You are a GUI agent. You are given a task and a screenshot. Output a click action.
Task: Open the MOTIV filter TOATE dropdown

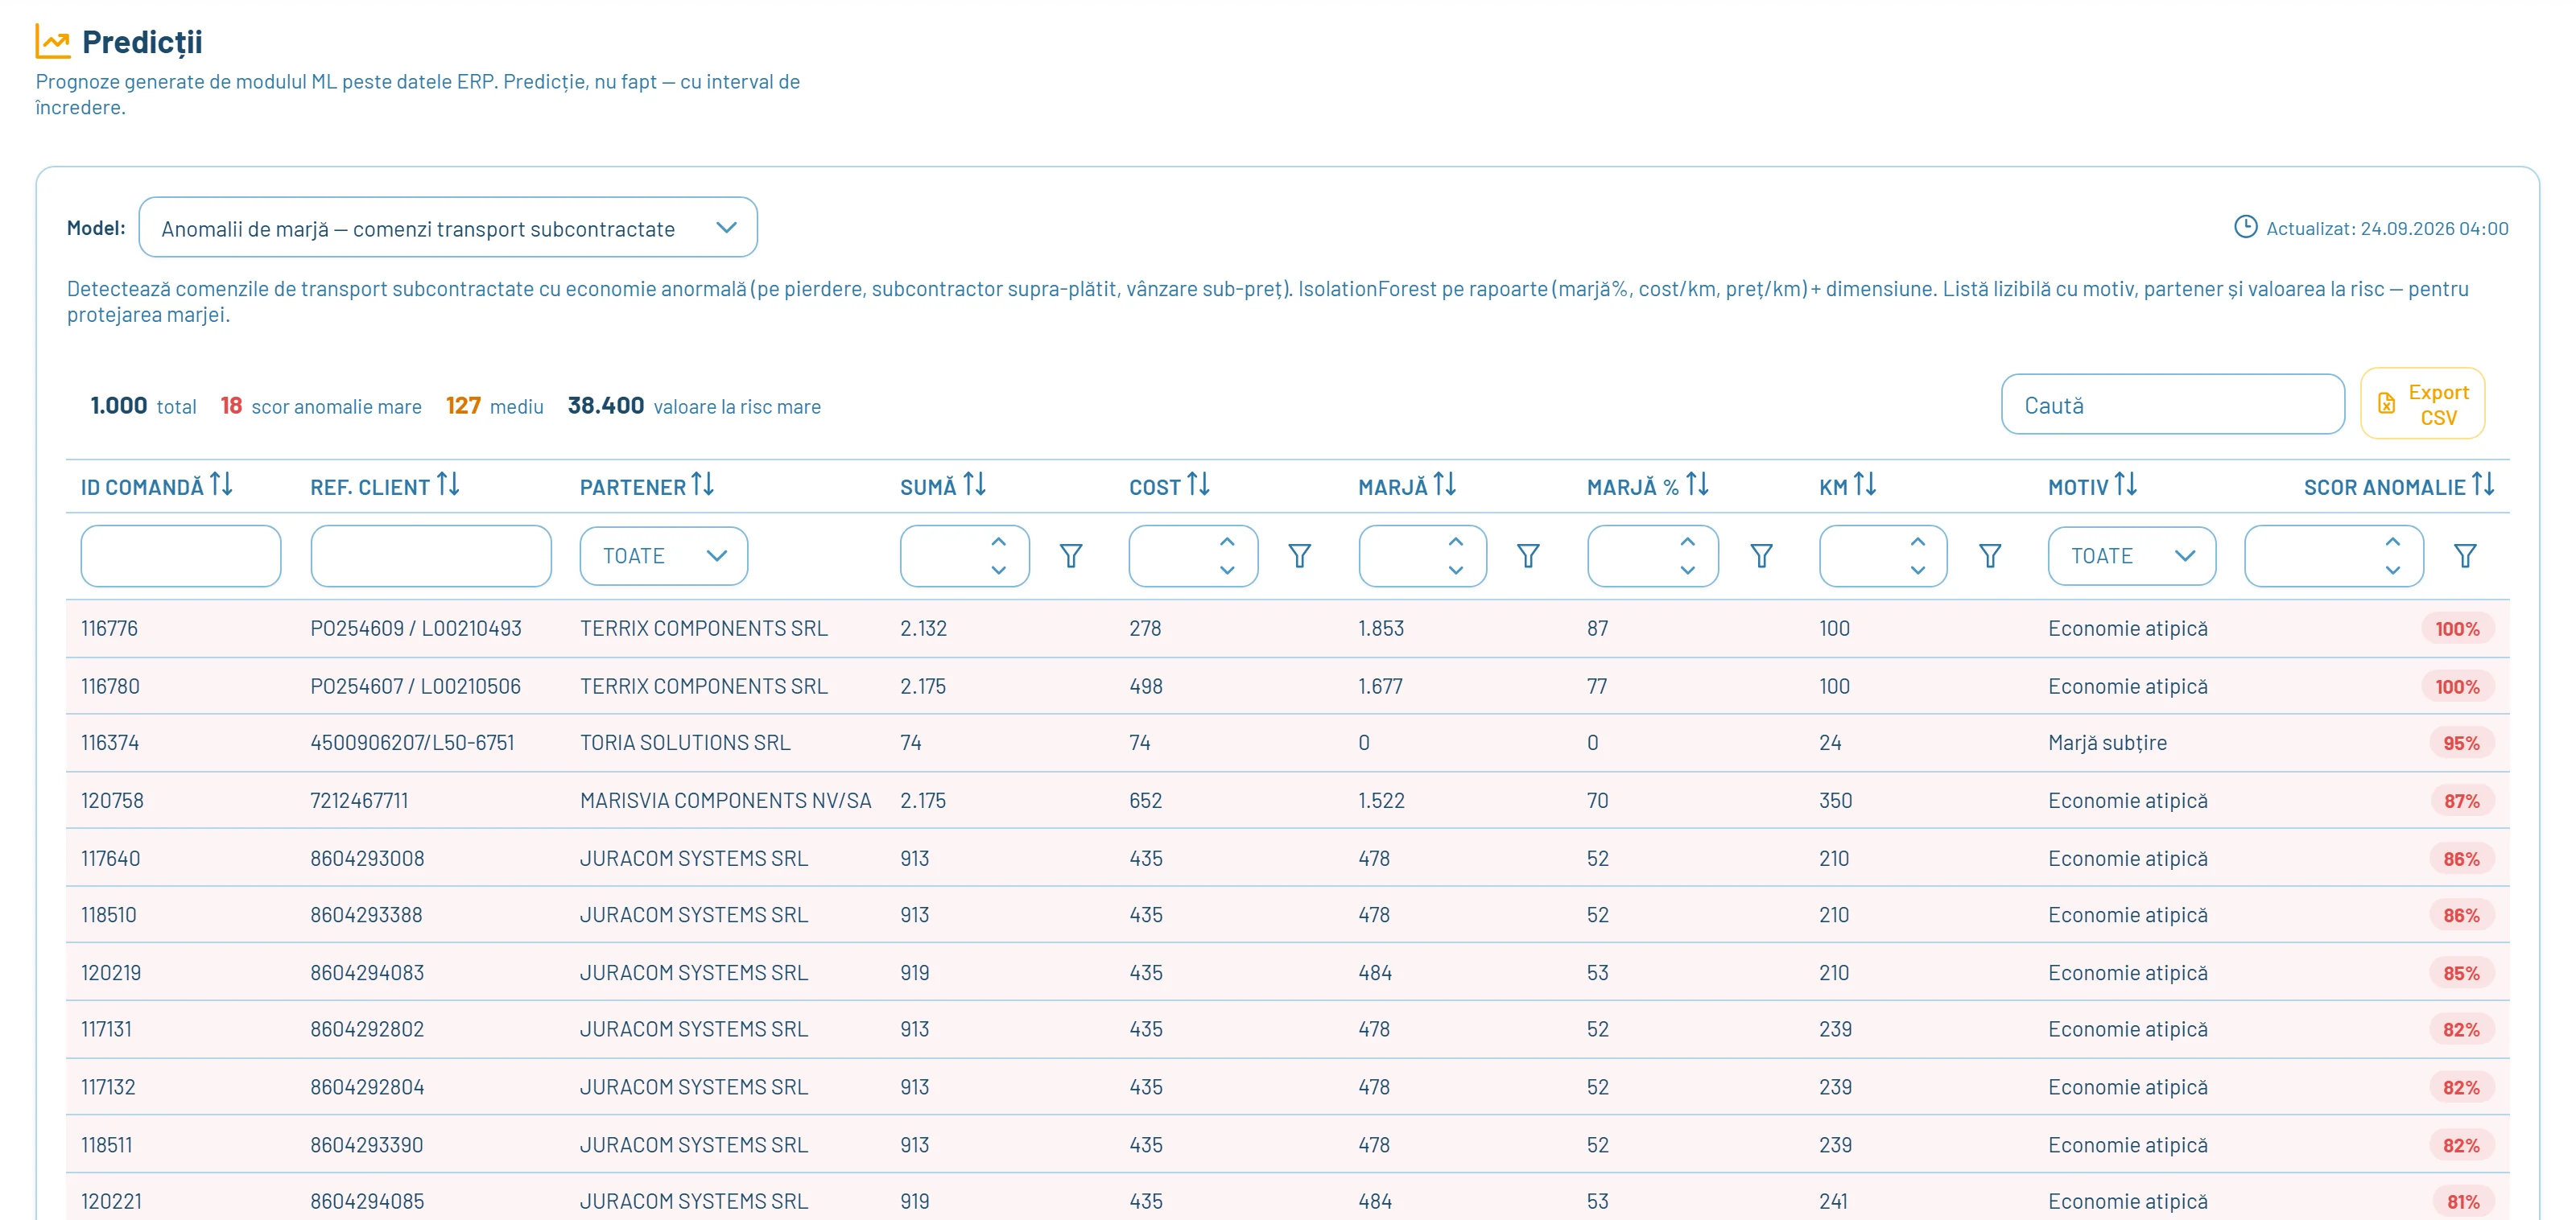click(x=2132, y=556)
